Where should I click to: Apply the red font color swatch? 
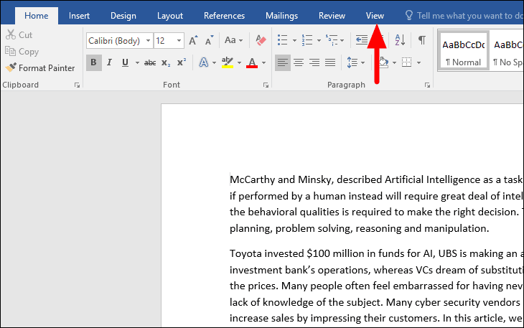pos(252,63)
